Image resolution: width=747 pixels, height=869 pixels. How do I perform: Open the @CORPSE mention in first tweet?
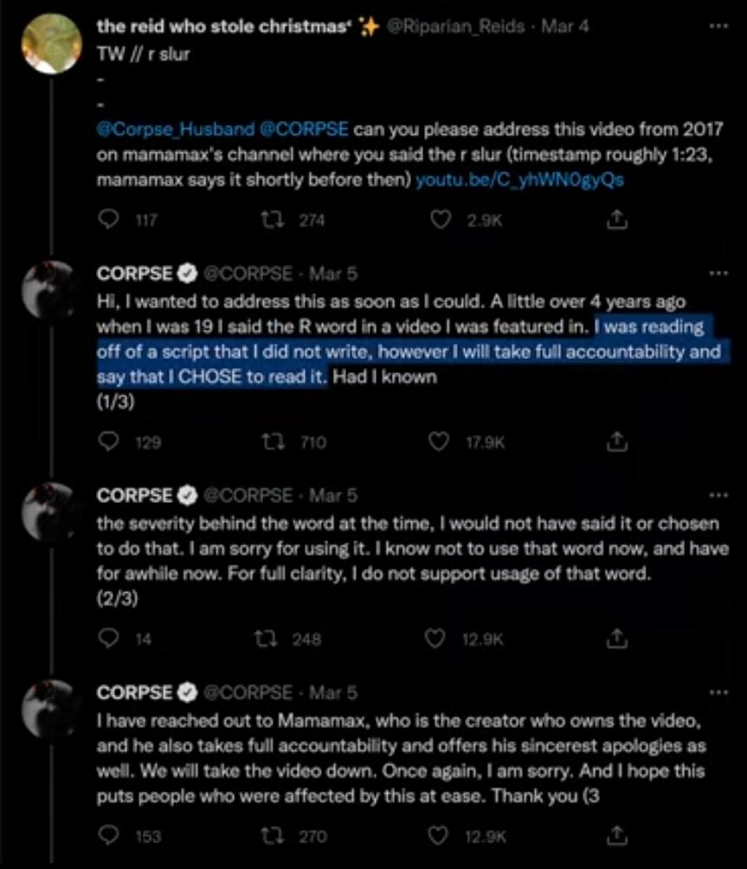coord(304,129)
